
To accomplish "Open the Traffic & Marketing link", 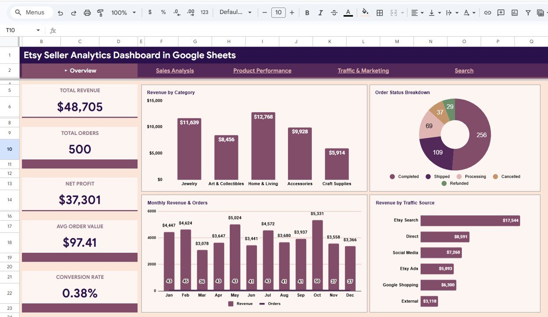I will coord(363,70).
